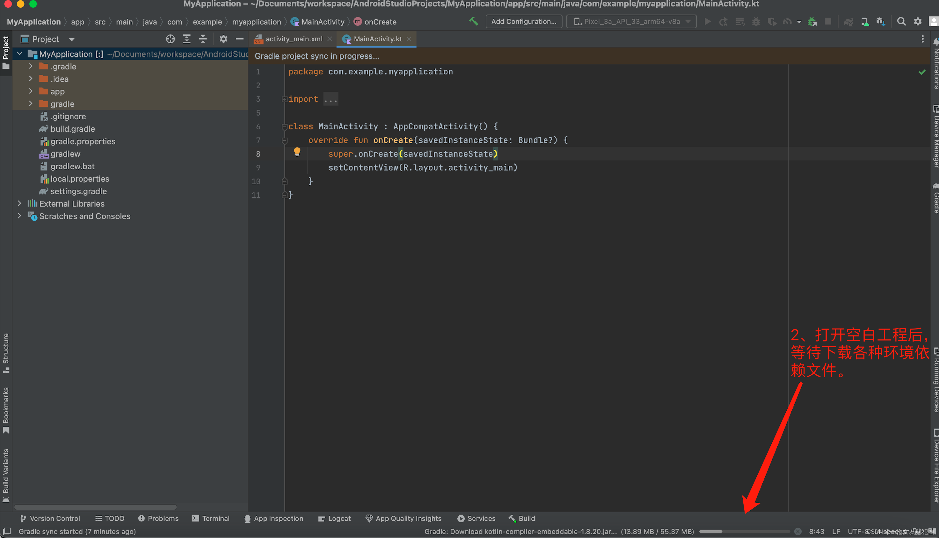Expand the .idea folder

click(x=31, y=79)
